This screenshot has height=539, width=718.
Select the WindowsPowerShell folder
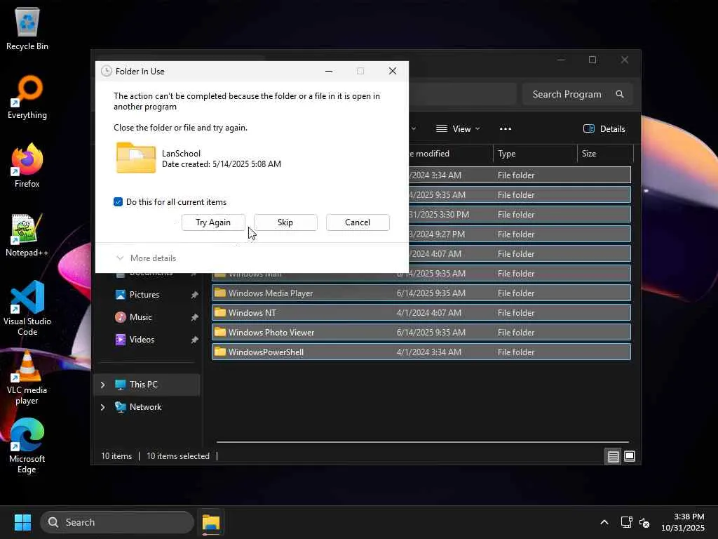[x=421, y=352]
